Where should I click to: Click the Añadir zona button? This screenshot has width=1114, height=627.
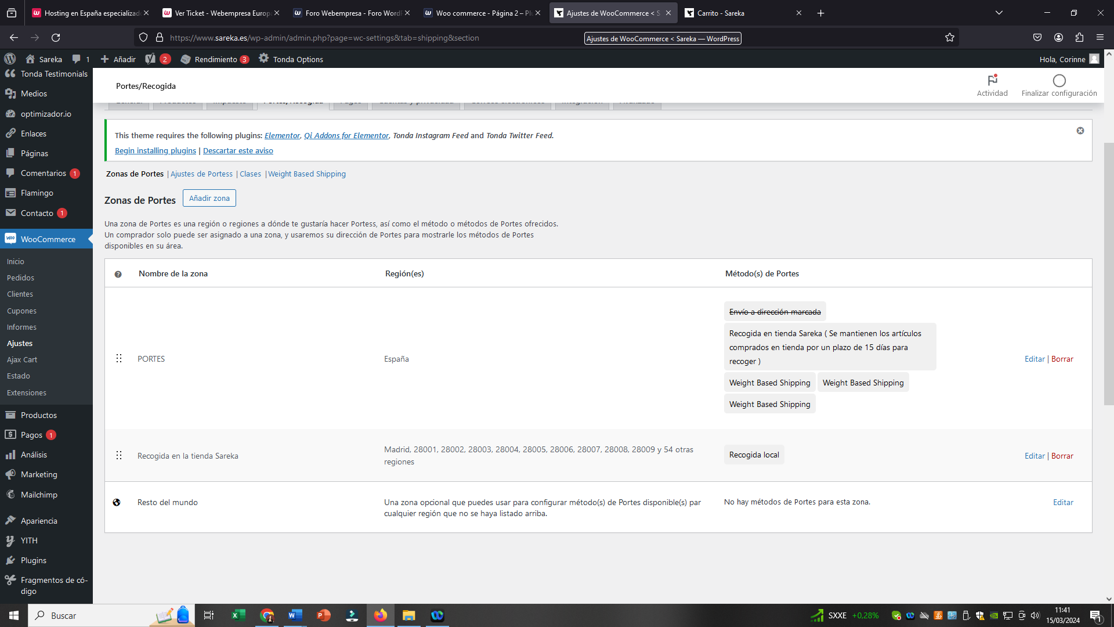pyautogui.click(x=209, y=198)
